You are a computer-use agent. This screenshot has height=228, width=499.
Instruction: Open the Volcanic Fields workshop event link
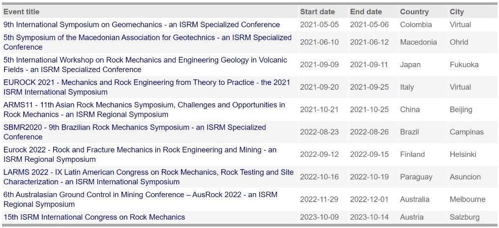(x=146, y=65)
